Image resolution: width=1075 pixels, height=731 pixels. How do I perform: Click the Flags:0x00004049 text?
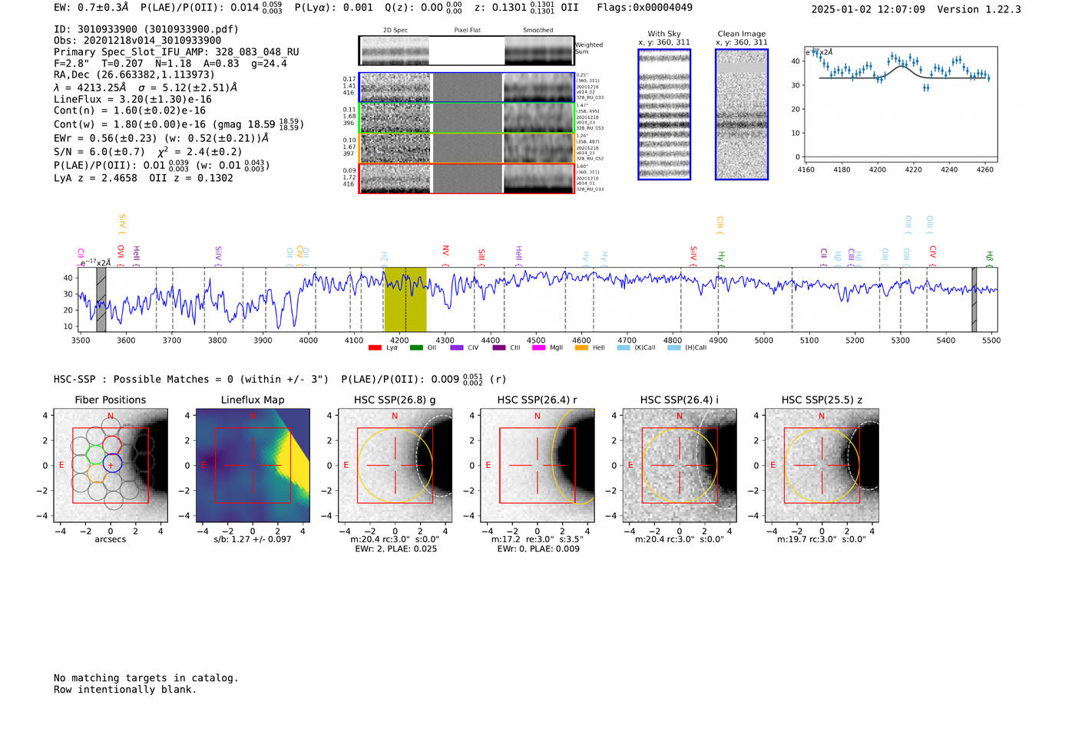point(644,8)
